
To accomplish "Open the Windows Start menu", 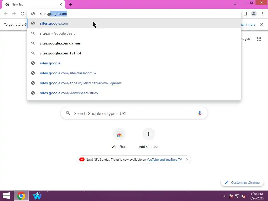I will click(x=6, y=196).
